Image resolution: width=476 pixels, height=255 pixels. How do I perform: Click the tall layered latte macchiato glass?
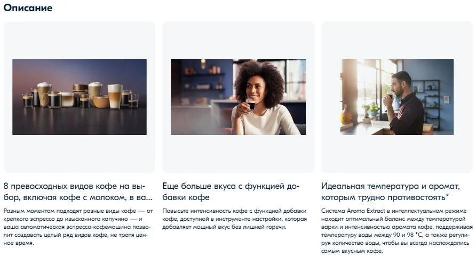pyautogui.click(x=115, y=97)
